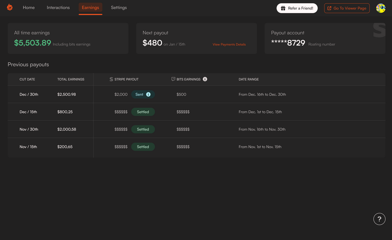Reveal hidden Stripe payout for Dec 15th
Viewport: 392px width, 240px height.
(x=121, y=112)
